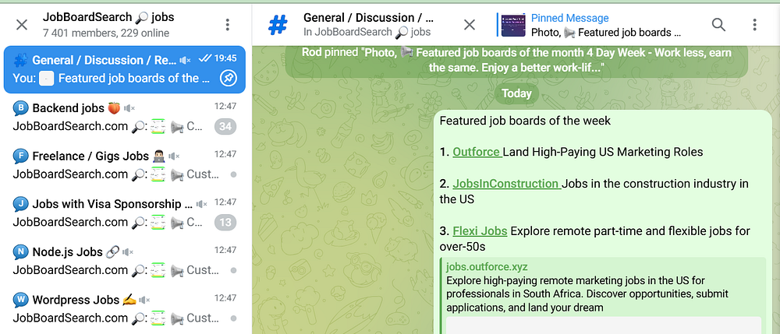
Task: Open the Outforce link
Action: coord(477,152)
